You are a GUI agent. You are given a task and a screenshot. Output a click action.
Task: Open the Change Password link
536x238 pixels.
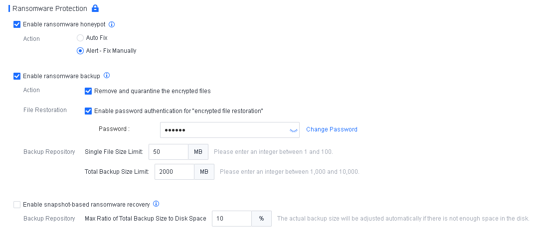(x=332, y=129)
